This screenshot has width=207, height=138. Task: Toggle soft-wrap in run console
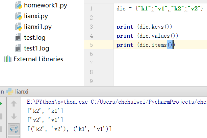[14, 129]
